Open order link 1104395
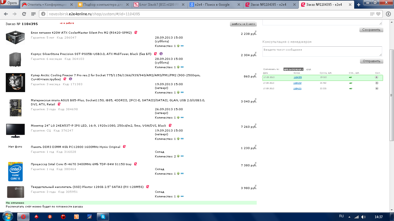 298,77
